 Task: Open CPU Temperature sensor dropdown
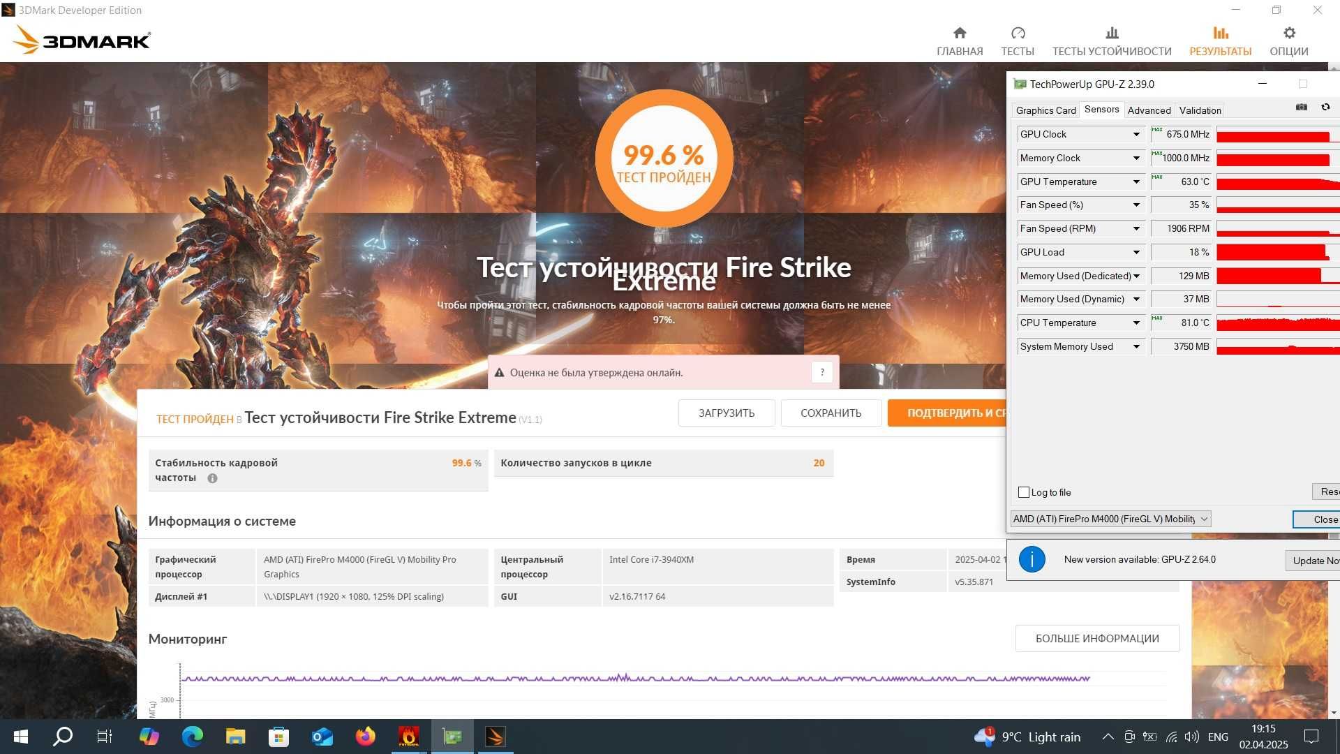click(1136, 323)
